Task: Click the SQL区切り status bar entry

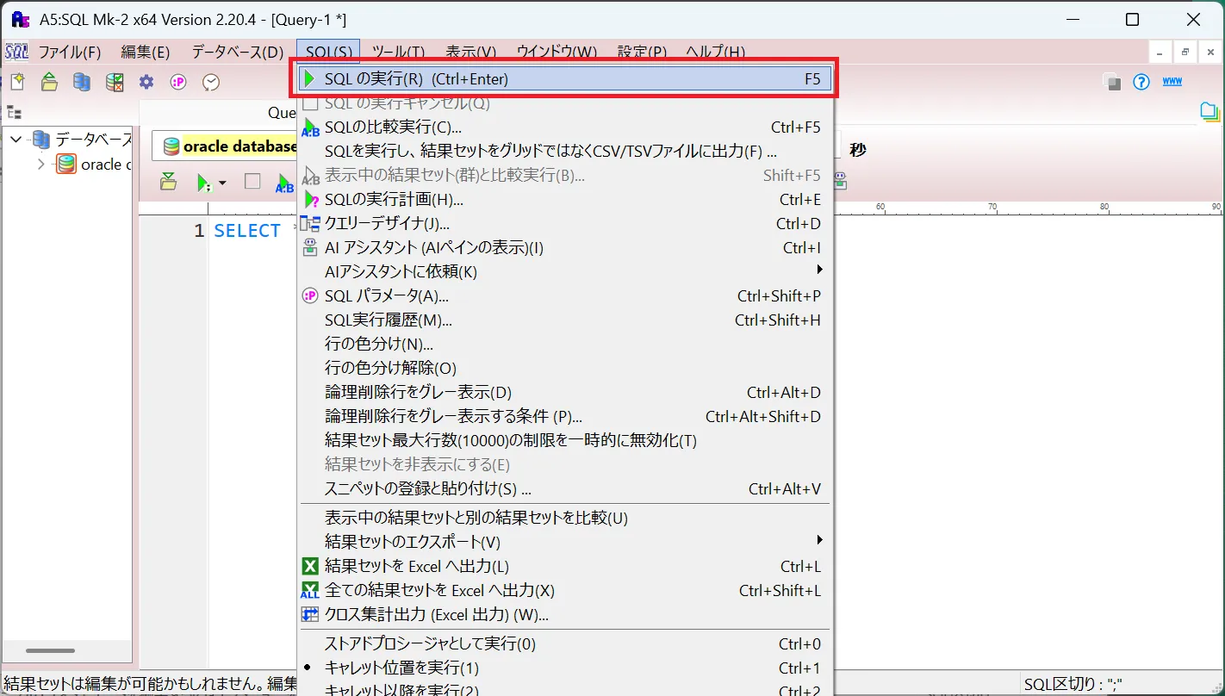Action: [1072, 685]
